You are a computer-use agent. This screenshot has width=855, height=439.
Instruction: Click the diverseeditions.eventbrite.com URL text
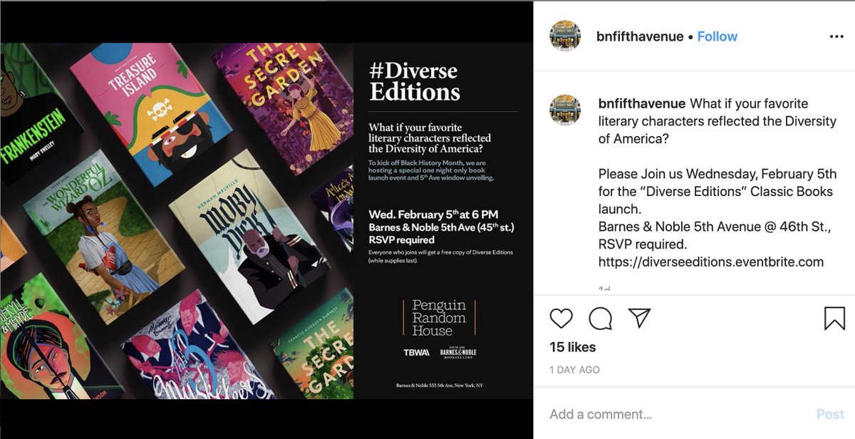(x=711, y=262)
